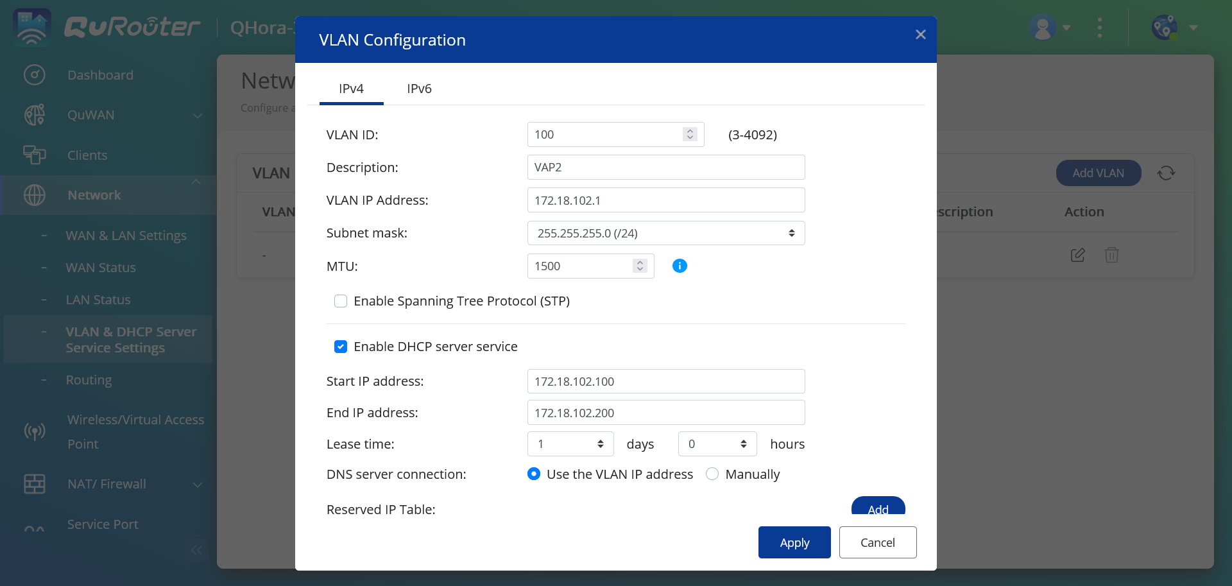Image resolution: width=1232 pixels, height=586 pixels.
Task: Click the edit VLAN pencil icon
Action: click(1077, 255)
